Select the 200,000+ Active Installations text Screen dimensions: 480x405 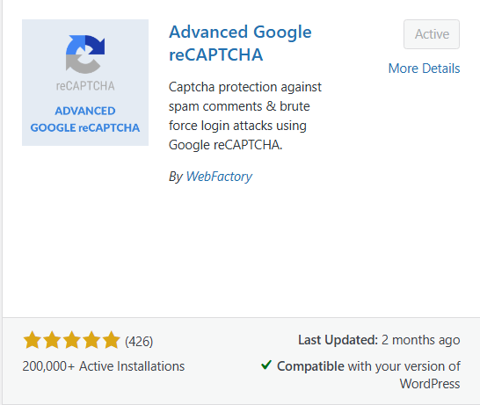point(104,366)
